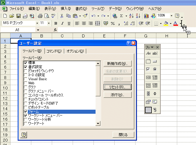This screenshot has height=145, width=196.
Task: Apply Percent style icon
Action: click(x=113, y=23)
